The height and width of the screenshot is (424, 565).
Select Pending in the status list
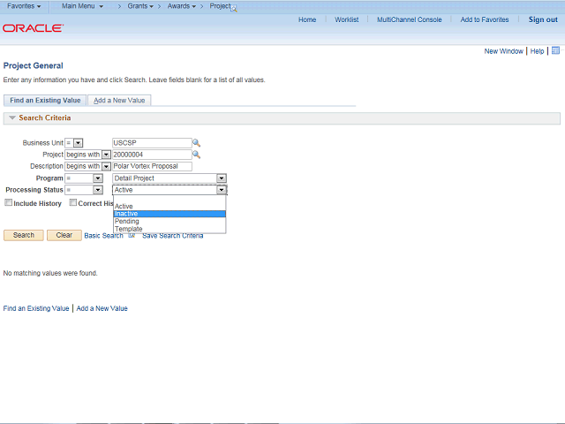pos(169,222)
